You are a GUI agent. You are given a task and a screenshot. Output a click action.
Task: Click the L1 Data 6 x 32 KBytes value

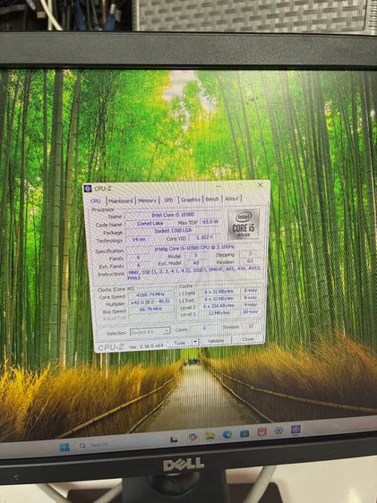(x=219, y=293)
